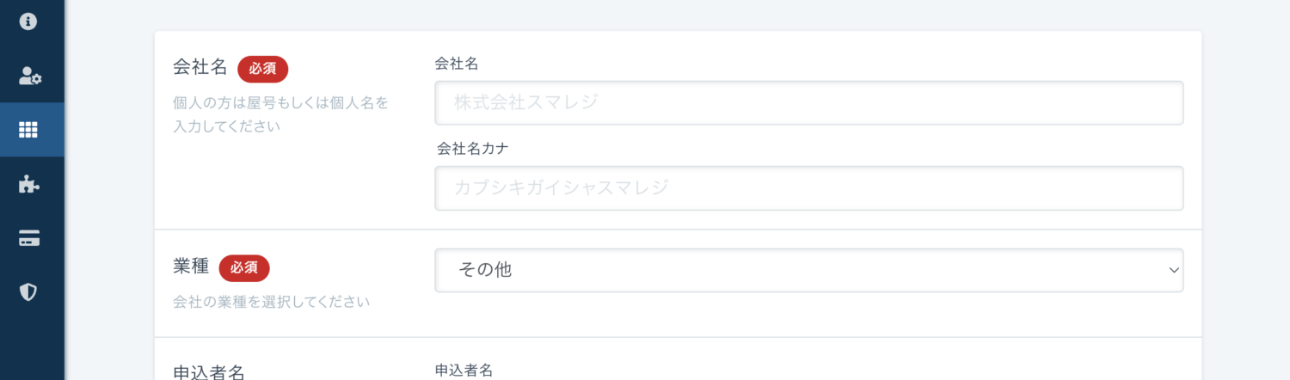Click the user settings sidebar icon
This screenshot has height=380, width=1290.
click(30, 77)
